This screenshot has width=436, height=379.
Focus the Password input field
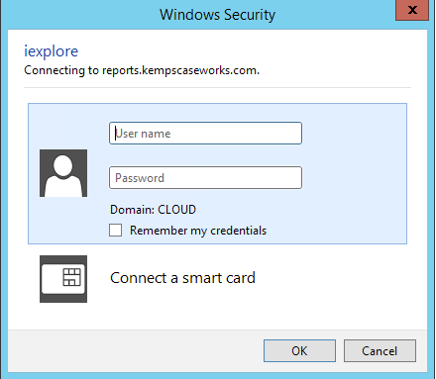[x=205, y=178]
